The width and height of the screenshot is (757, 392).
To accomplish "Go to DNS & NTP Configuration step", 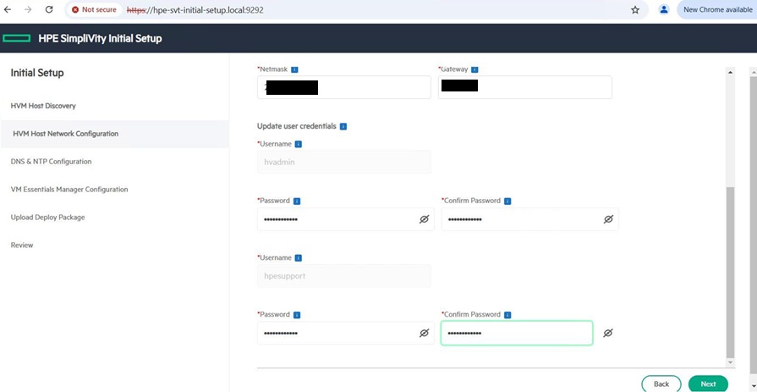I will 51,162.
